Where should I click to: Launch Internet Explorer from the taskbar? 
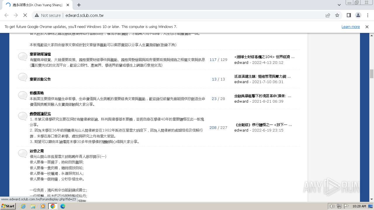tap(23, 206)
